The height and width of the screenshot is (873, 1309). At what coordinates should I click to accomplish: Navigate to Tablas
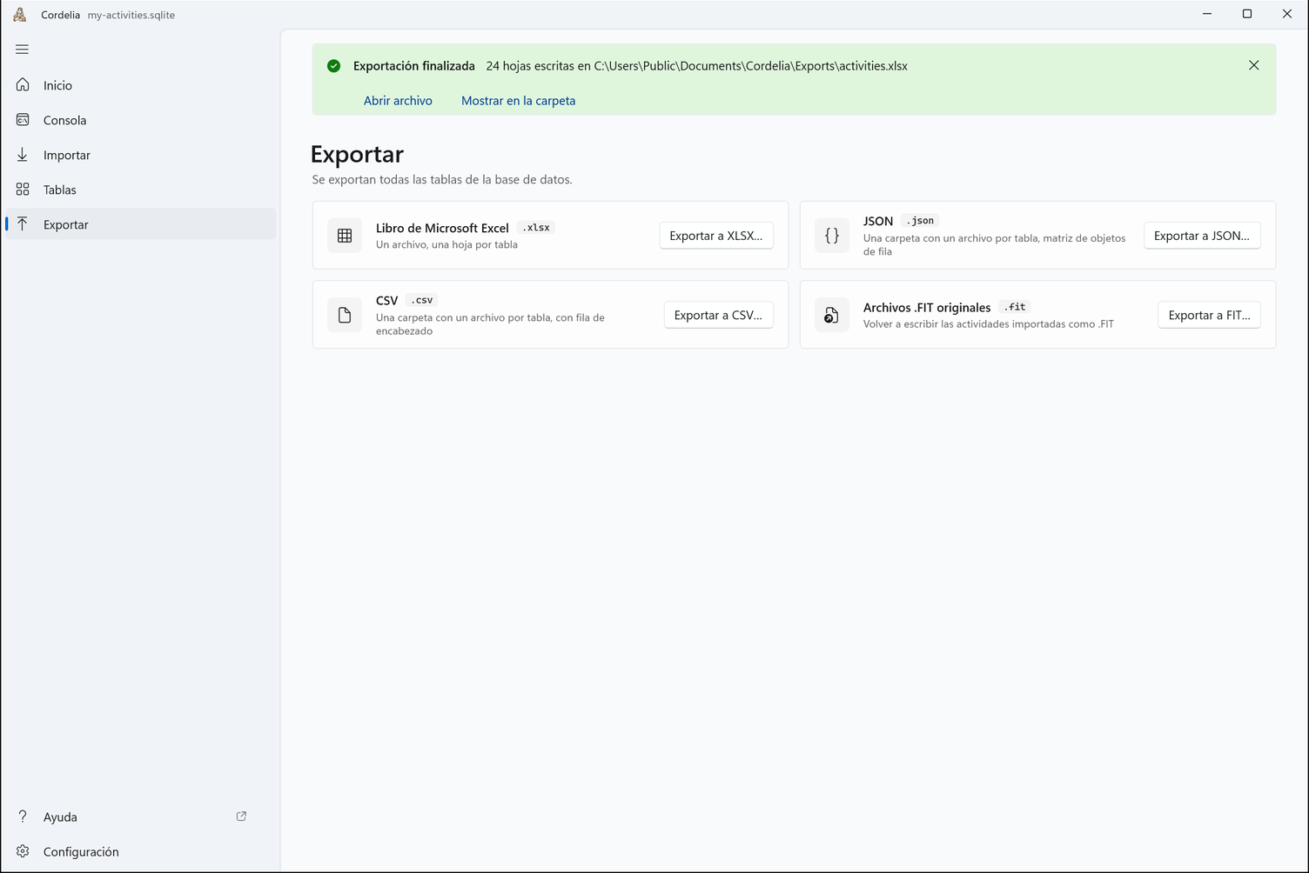(140, 190)
